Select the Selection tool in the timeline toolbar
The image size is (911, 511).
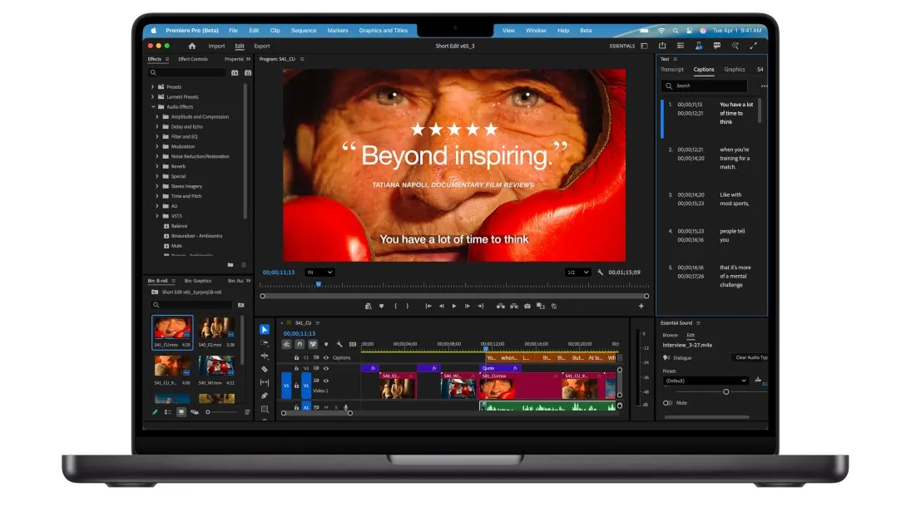[x=265, y=330]
